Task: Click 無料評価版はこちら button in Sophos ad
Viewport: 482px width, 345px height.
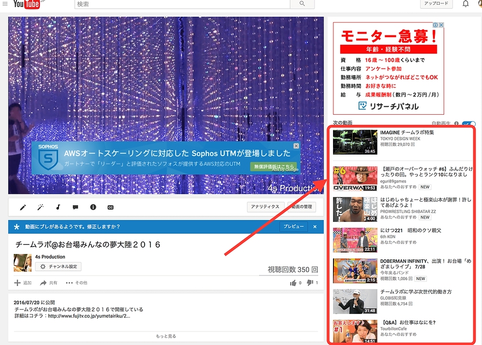Action: (273, 166)
